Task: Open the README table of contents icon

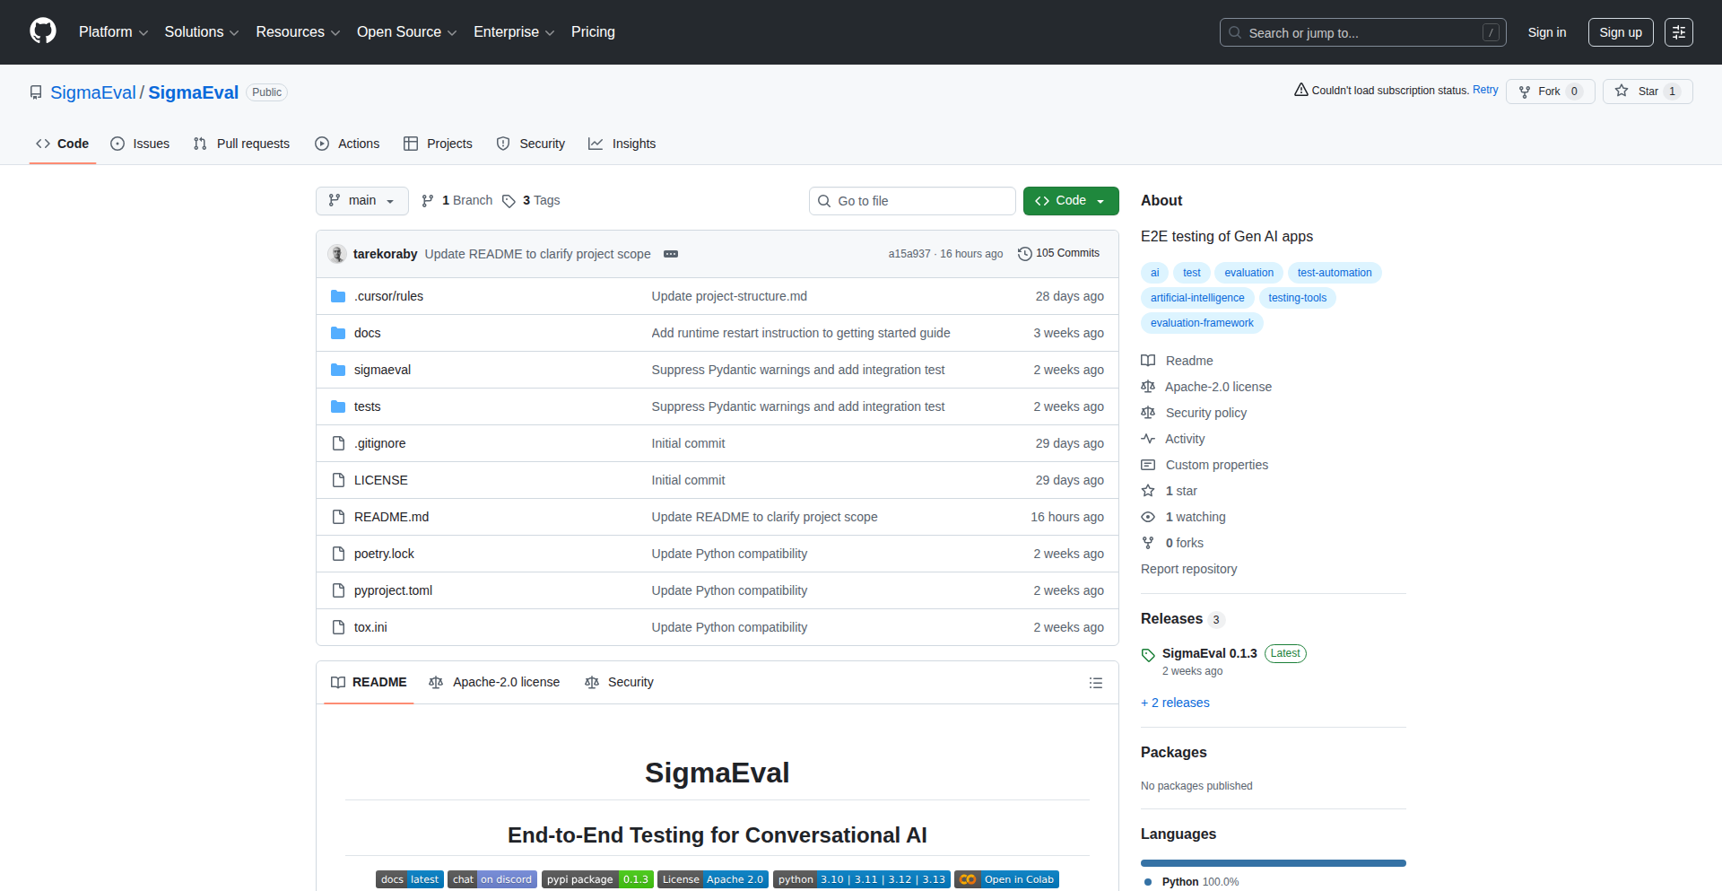Action: [x=1096, y=683]
